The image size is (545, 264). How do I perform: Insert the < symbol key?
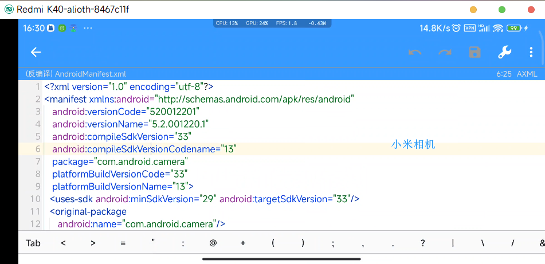(63, 243)
